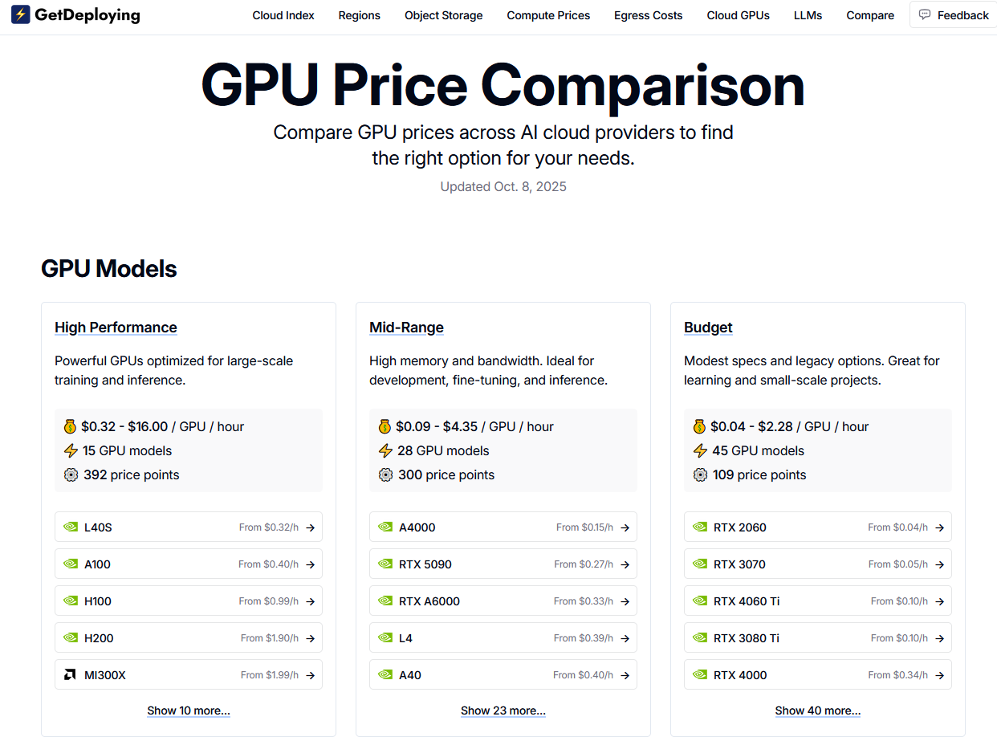Open the Cloud GPUs menu item
Viewport: 997px width, 741px height.
739,15
